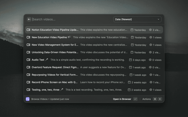Click the Enter key icon in footer
The height and width of the screenshot is (117, 188).
point(135,99)
